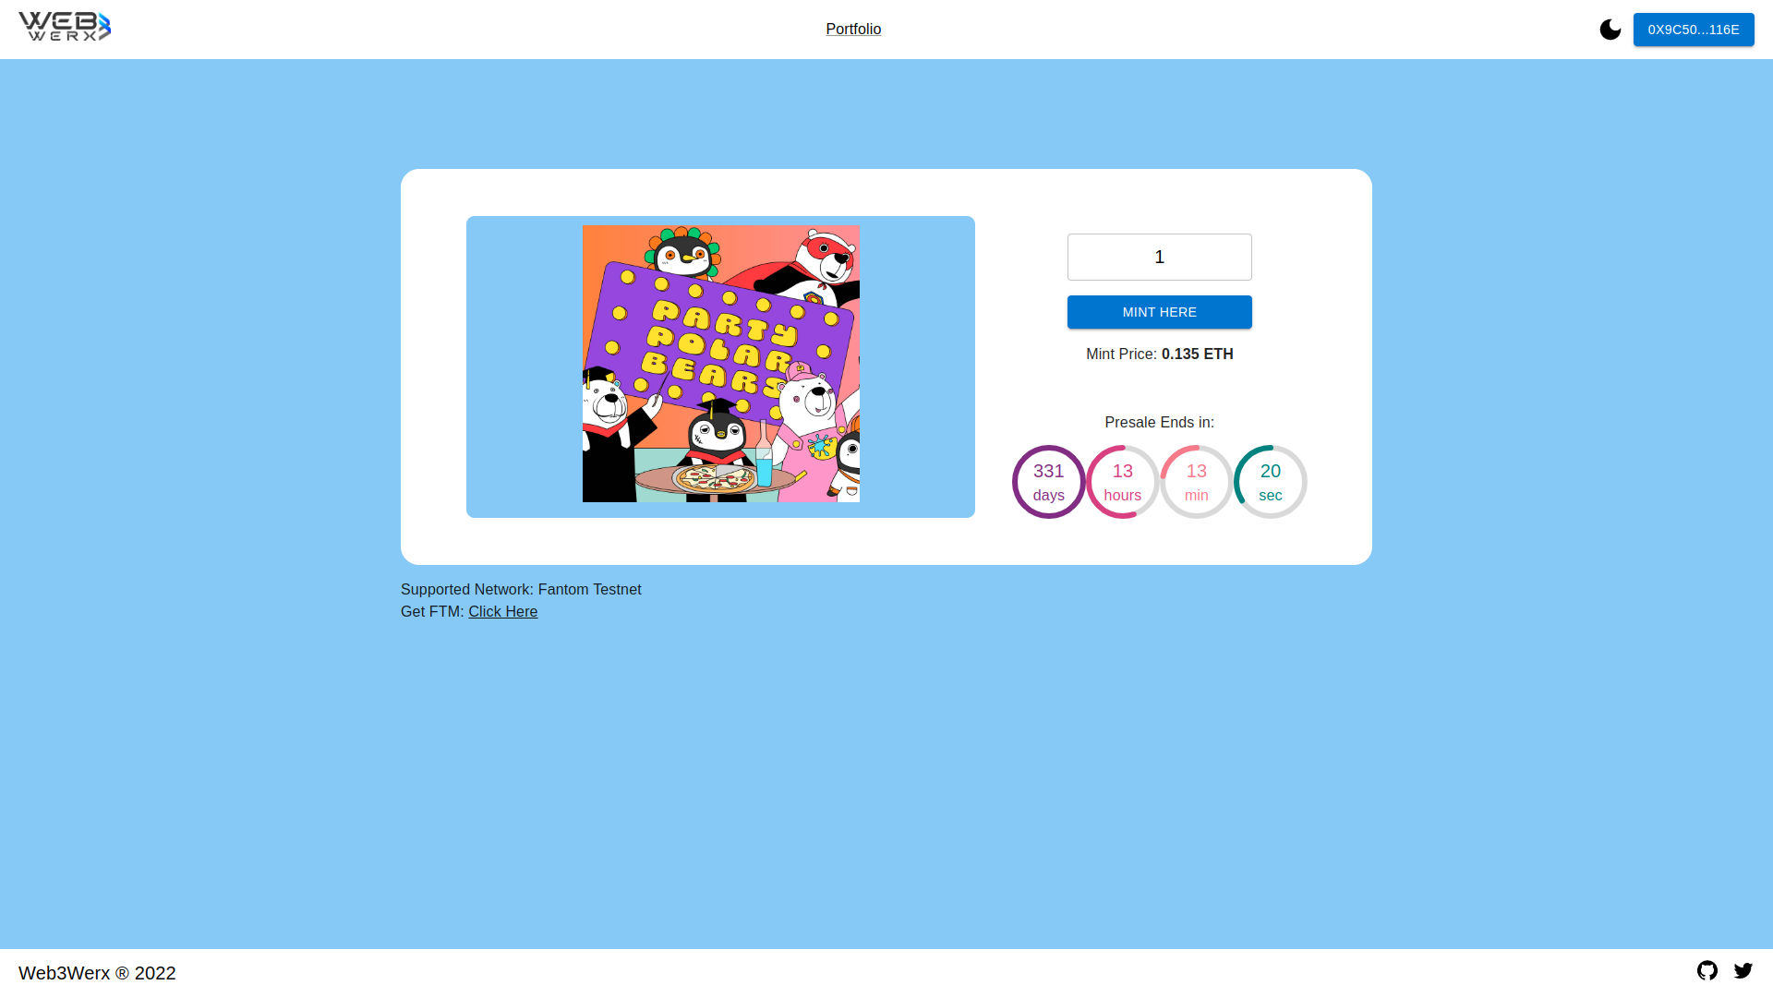Click the hours countdown circle indicator
1773x997 pixels.
tap(1123, 481)
